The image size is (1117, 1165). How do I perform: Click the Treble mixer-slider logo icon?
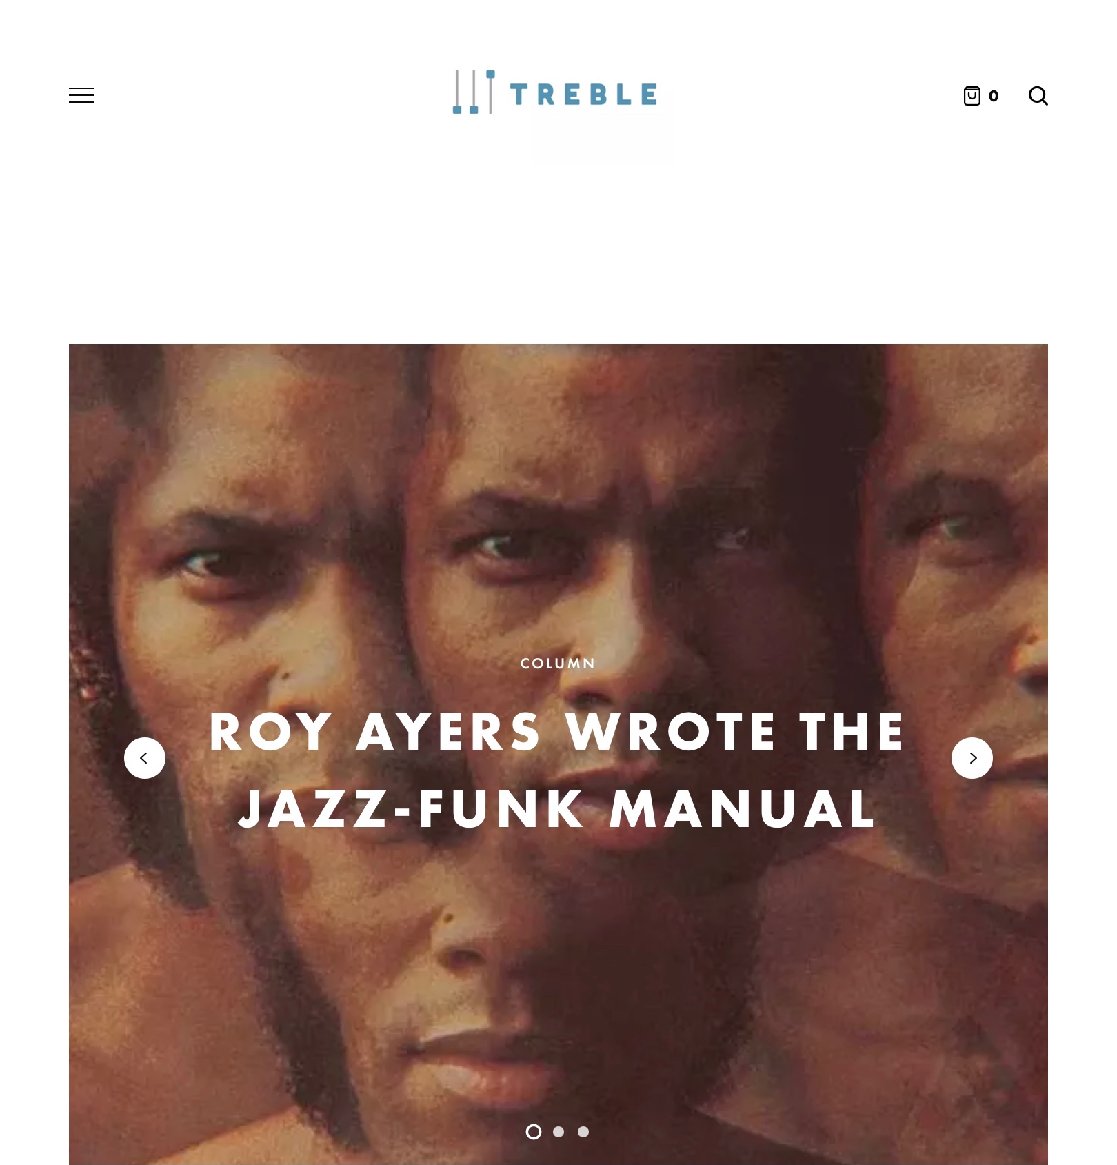[x=474, y=92]
